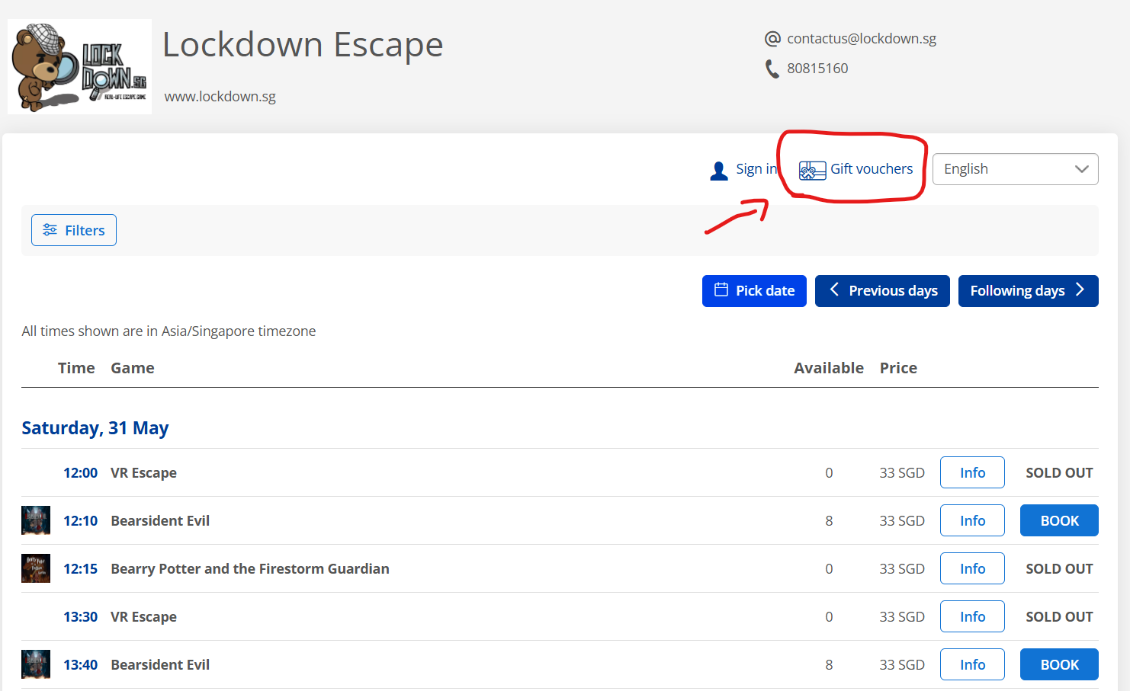Open the Pick date calendar
This screenshot has width=1130, height=691.
754,291
